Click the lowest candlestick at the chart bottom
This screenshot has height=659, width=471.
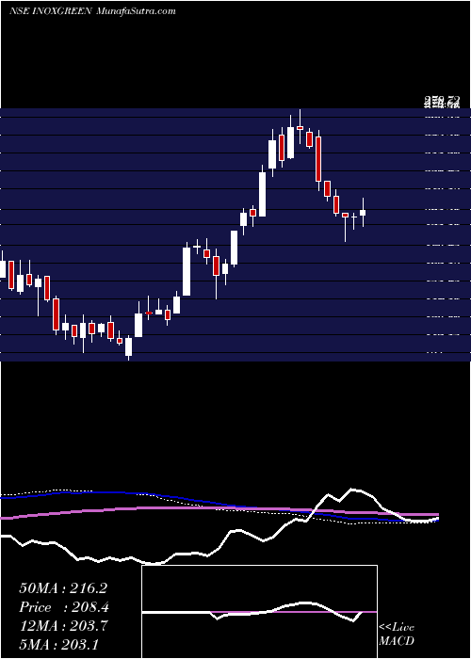click(128, 346)
